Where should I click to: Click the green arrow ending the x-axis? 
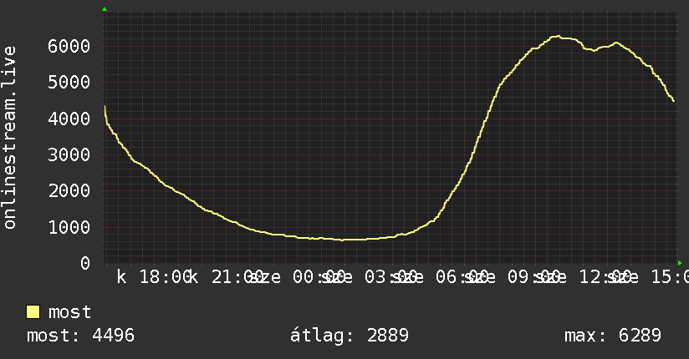680,263
